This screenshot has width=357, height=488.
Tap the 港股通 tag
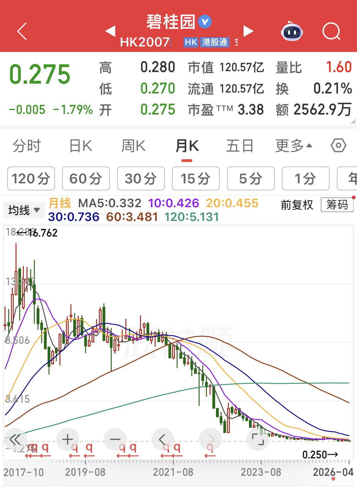(215, 42)
